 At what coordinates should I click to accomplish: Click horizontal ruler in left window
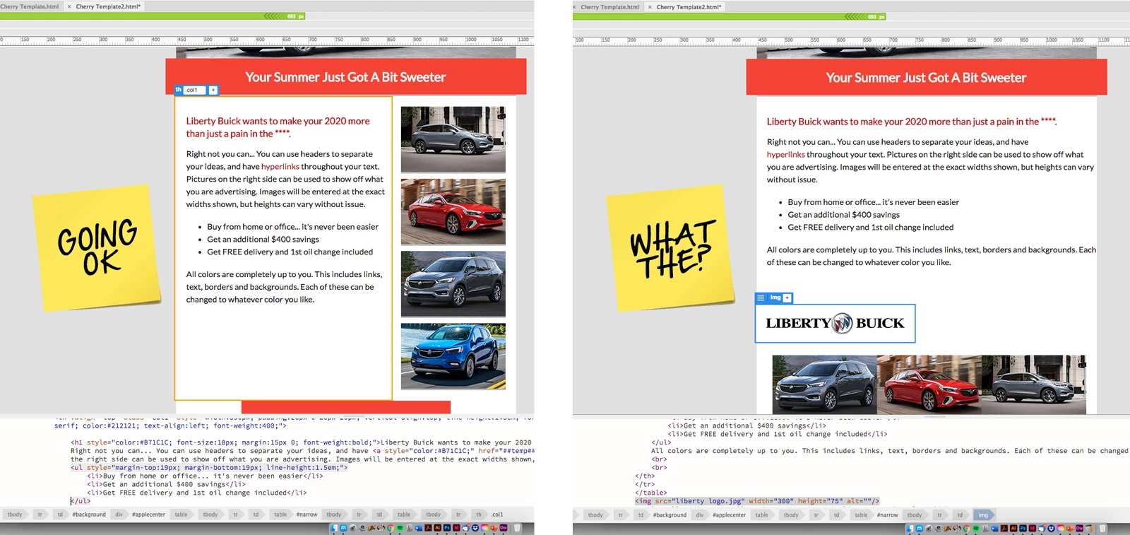267,40
